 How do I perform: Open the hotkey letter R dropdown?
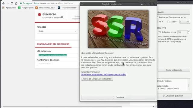[x=185, y=22]
